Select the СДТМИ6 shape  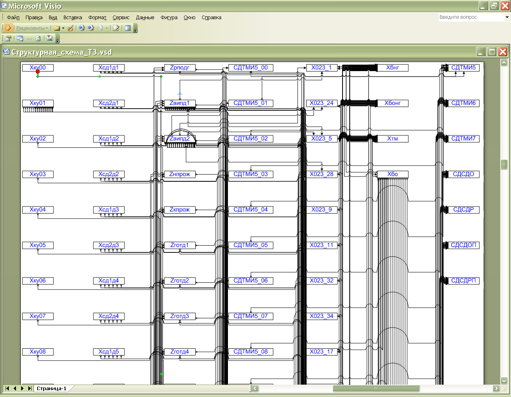pyautogui.click(x=463, y=103)
